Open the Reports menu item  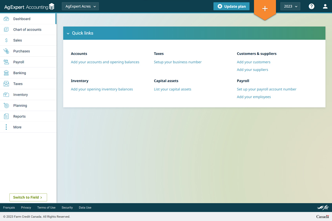[28, 116]
